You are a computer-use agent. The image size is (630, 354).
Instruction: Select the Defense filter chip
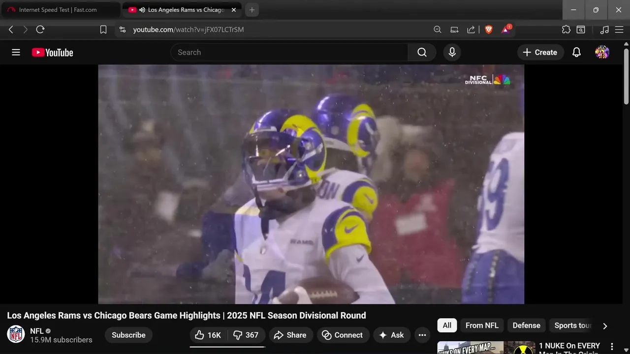tap(526, 325)
